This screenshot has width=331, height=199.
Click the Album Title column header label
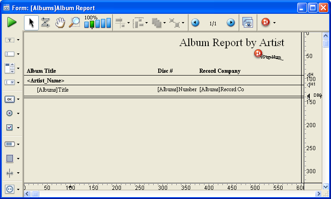pos(42,71)
